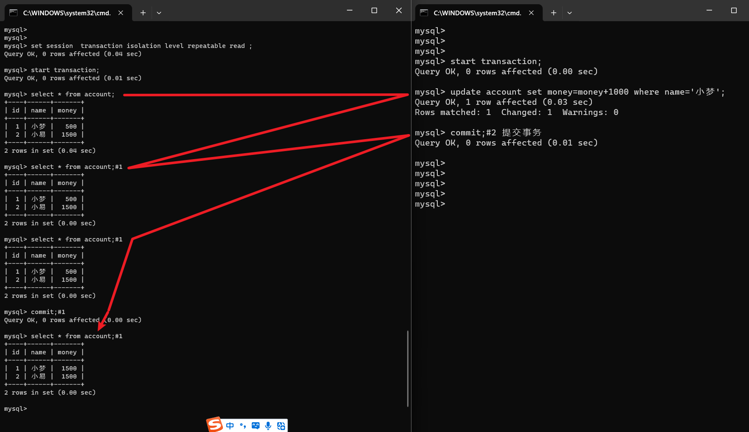Open a new tab in the right terminal window

554,13
